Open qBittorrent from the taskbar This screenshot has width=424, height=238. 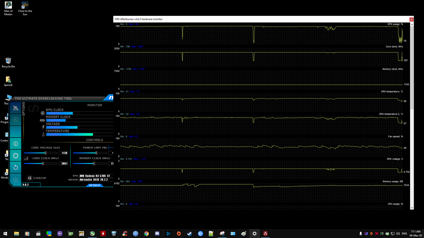(135, 233)
